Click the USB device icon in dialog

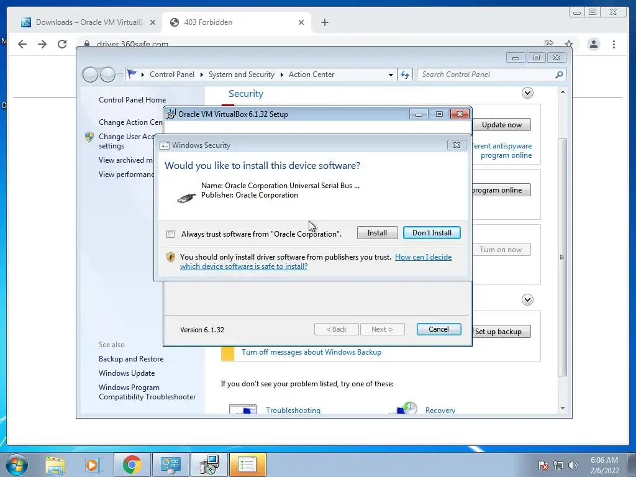click(x=186, y=198)
